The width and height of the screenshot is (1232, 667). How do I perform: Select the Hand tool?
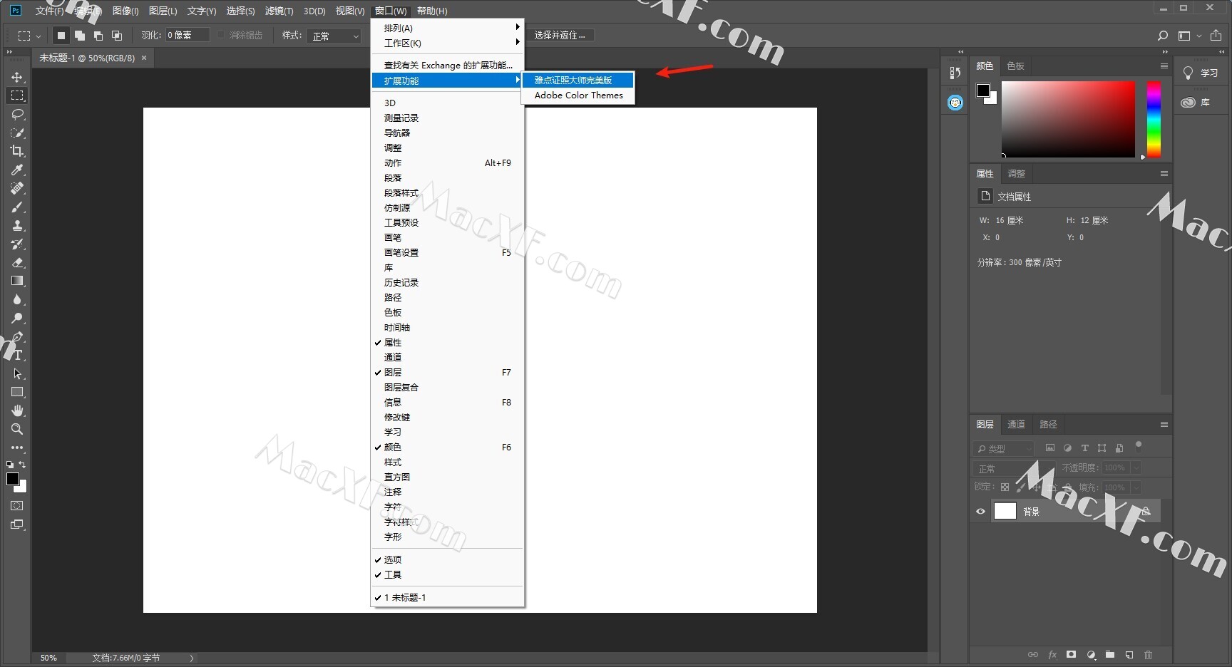pos(17,410)
